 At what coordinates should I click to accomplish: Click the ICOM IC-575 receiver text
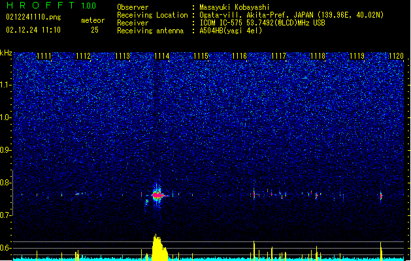(262, 23)
